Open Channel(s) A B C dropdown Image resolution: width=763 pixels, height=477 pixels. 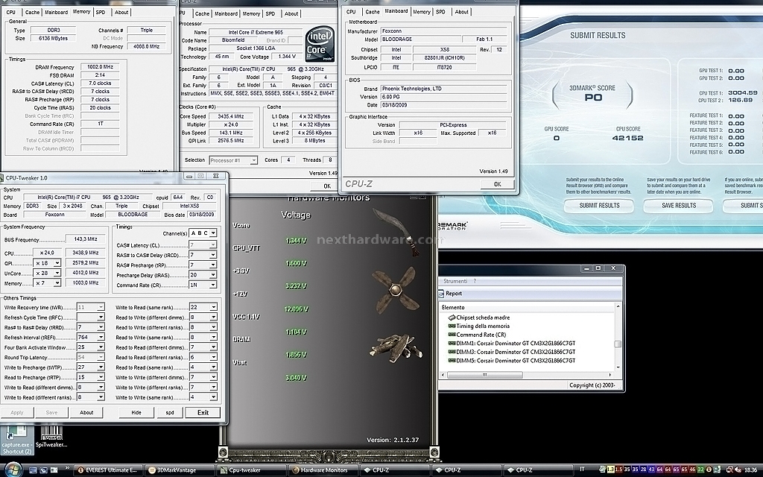click(212, 233)
